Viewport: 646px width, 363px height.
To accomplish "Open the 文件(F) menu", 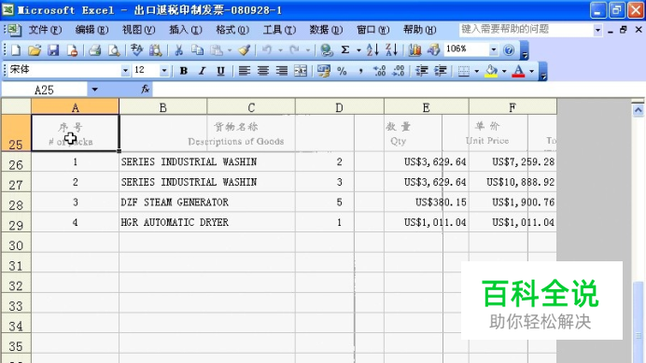I will [x=45, y=30].
